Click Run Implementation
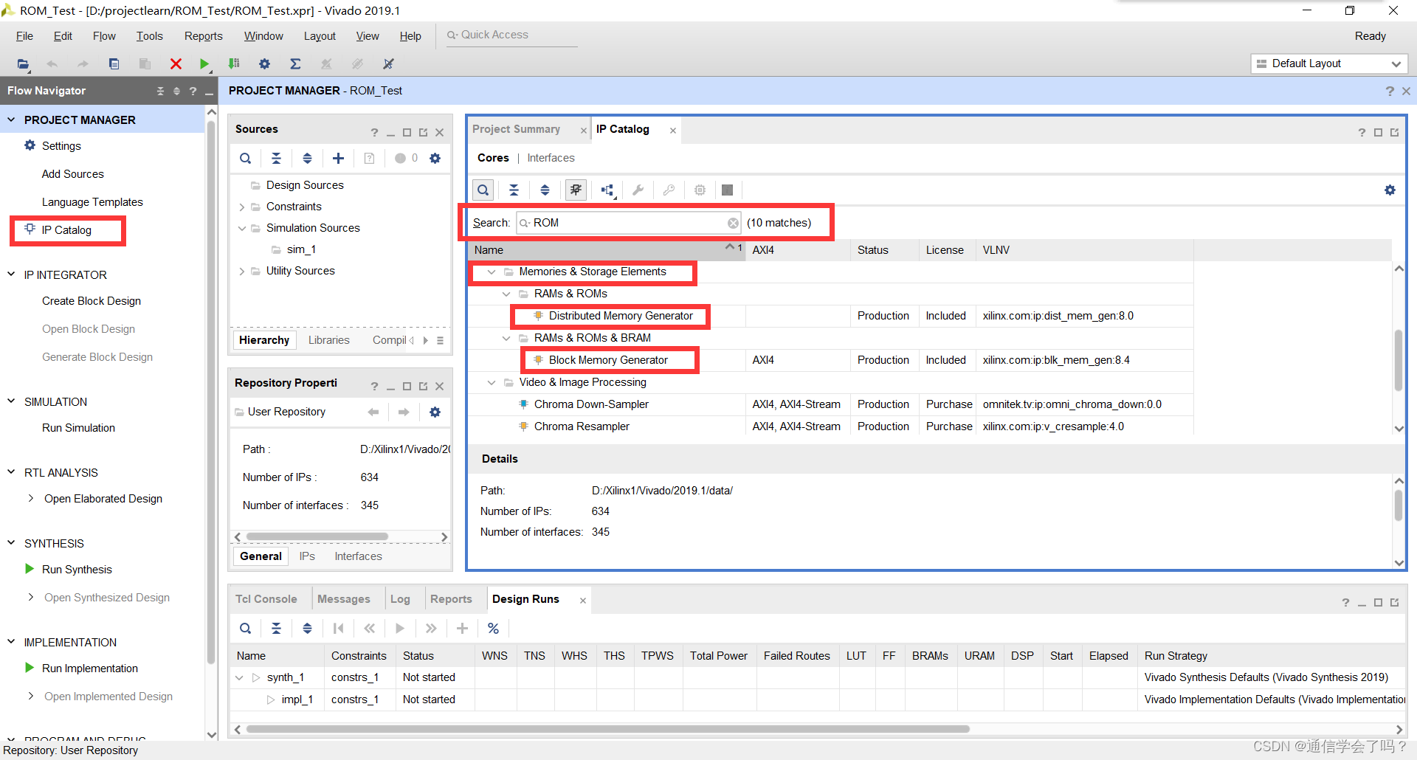1417x760 pixels. tap(90, 669)
